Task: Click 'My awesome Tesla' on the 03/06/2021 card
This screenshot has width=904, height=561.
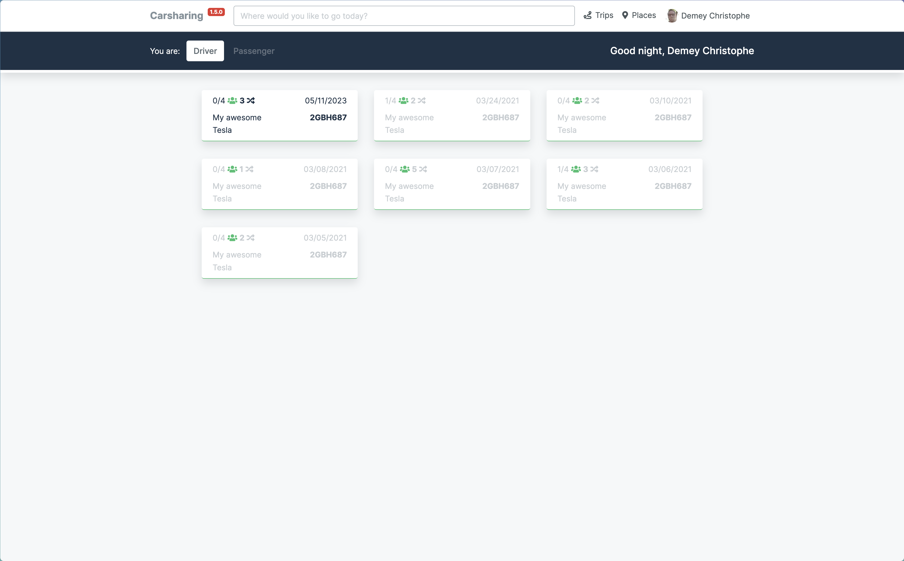Action: coord(582,192)
